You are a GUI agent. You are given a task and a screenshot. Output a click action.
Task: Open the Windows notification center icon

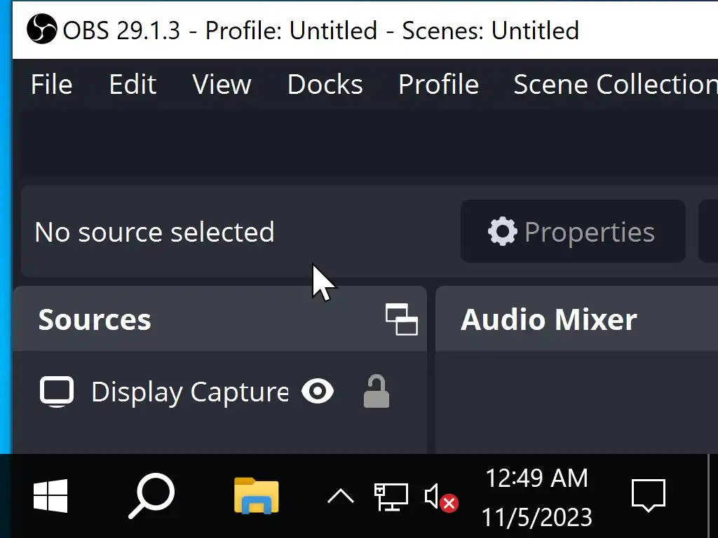coord(648,496)
